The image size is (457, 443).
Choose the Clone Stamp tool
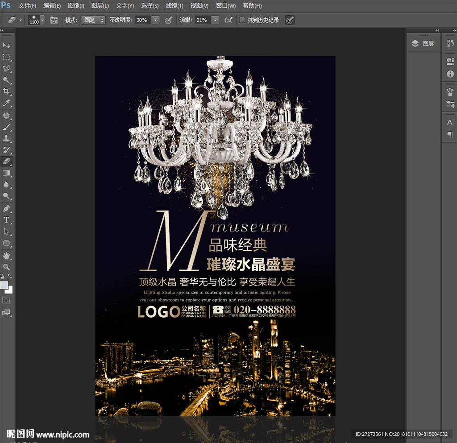(x=7, y=138)
